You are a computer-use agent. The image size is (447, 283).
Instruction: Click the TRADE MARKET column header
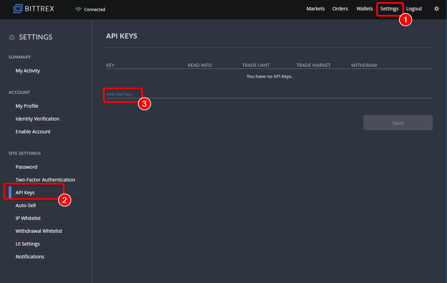pyautogui.click(x=314, y=65)
